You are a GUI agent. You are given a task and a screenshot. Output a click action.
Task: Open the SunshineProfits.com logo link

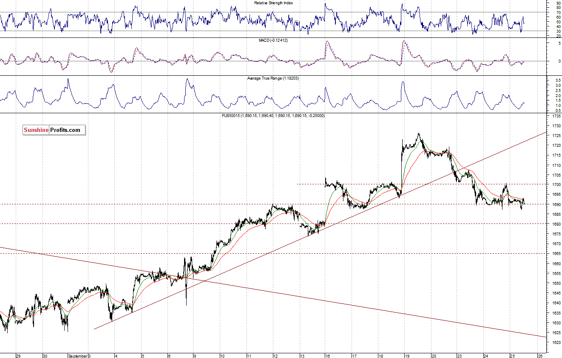tap(54, 130)
